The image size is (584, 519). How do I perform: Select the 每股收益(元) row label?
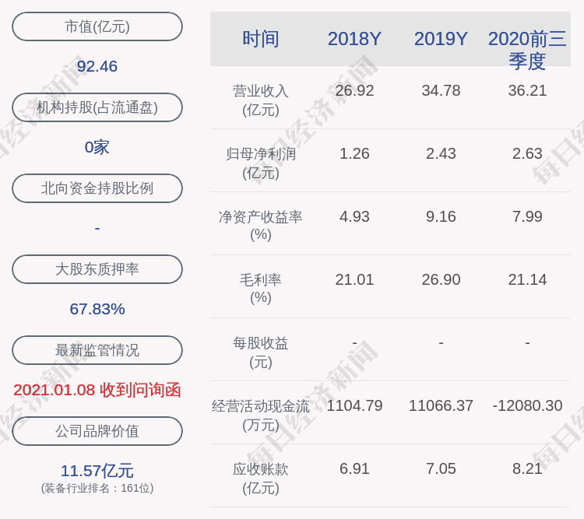[x=261, y=352]
